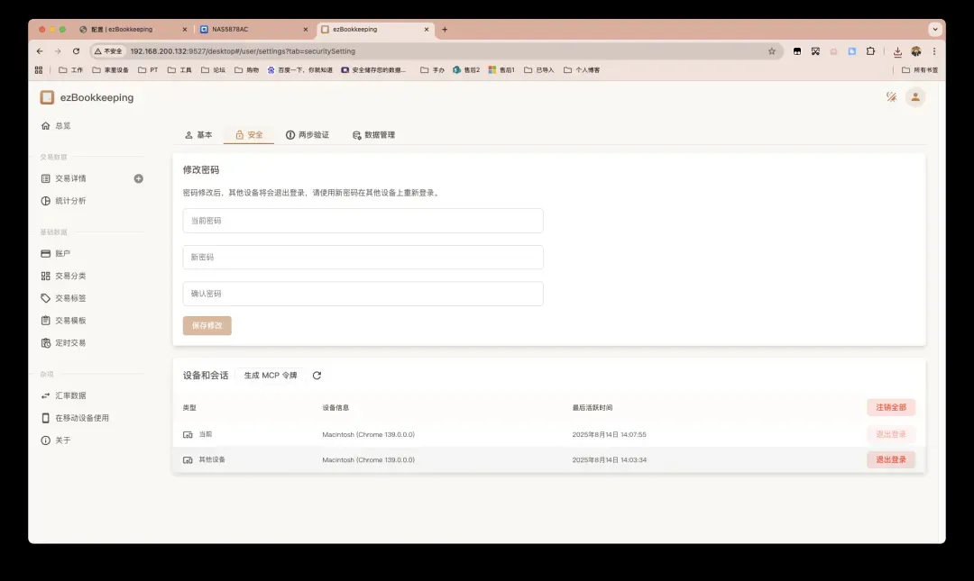Switch to the 数据管理 tab
Screen dimensions: 974x581
point(373,135)
